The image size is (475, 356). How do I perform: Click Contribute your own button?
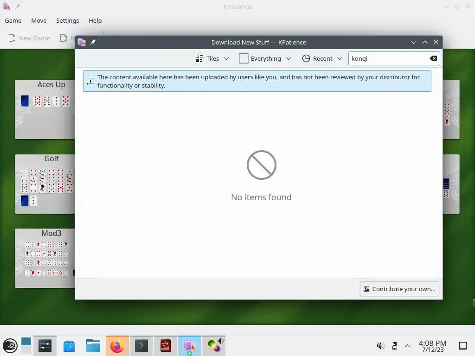point(399,289)
